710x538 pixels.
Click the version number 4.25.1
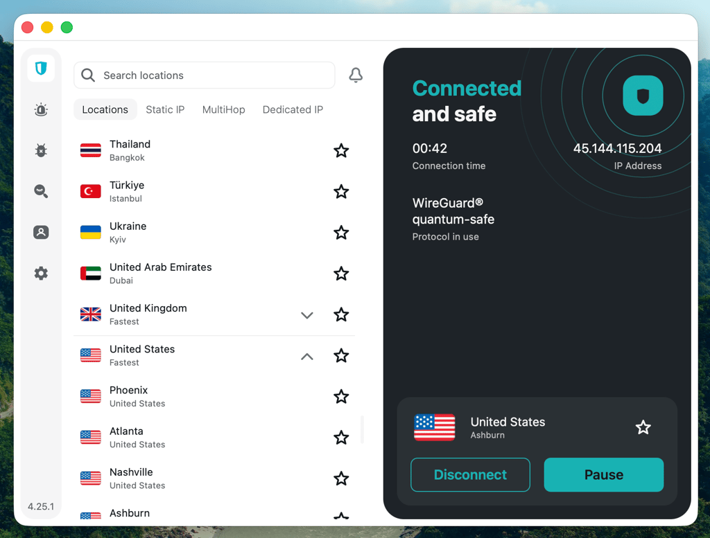click(41, 506)
